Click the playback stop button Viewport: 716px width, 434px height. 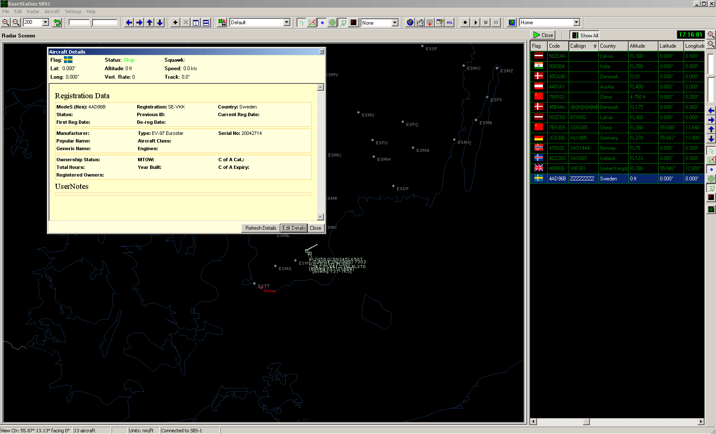485,23
